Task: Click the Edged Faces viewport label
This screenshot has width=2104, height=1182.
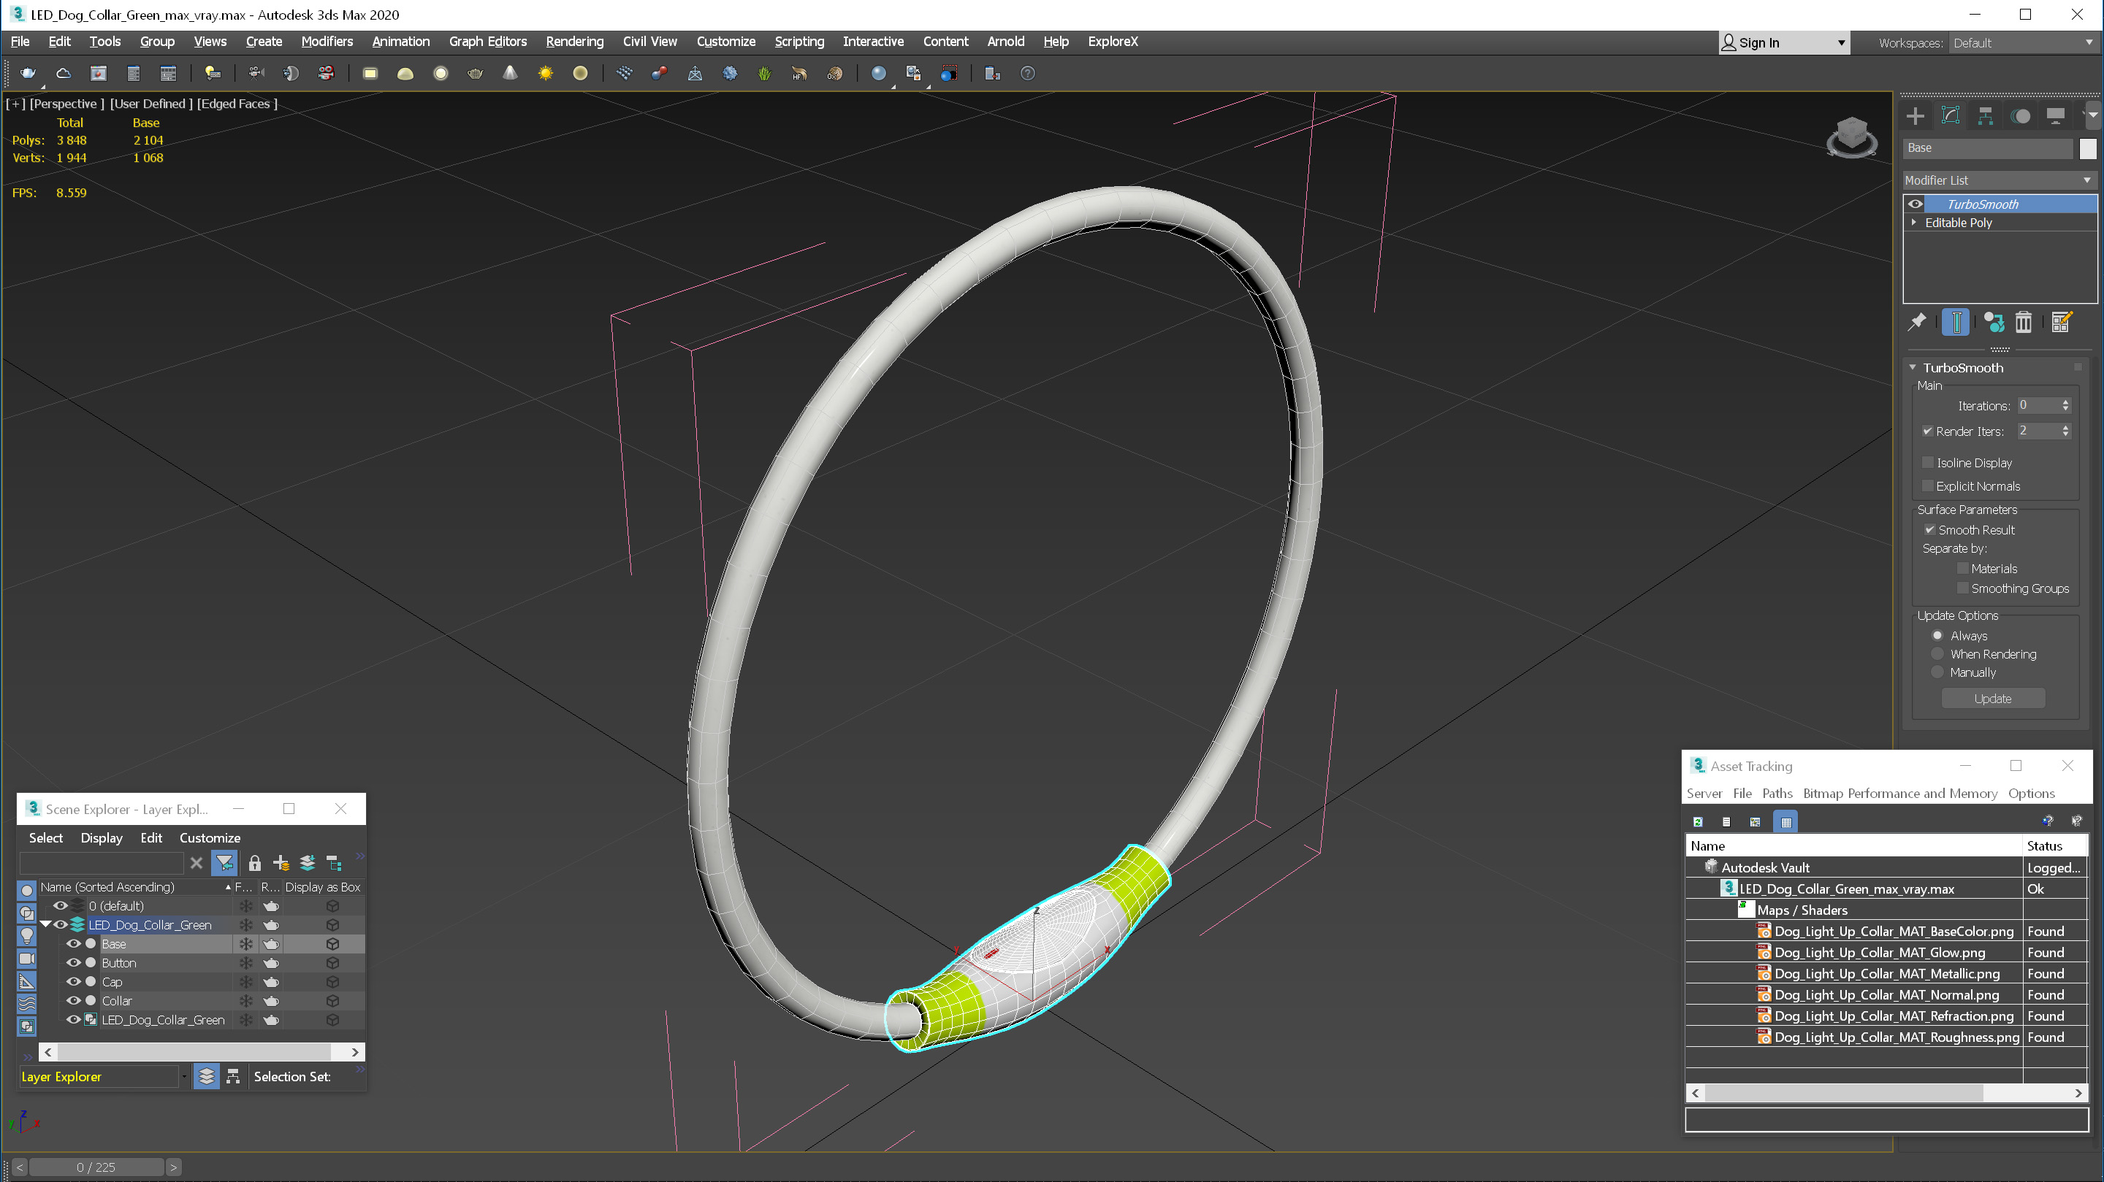Action: click(x=237, y=104)
